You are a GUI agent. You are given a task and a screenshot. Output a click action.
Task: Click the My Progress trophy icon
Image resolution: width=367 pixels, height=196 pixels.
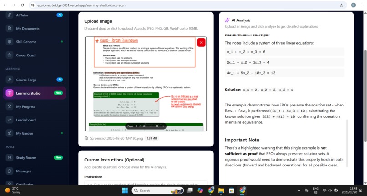(x=10, y=106)
